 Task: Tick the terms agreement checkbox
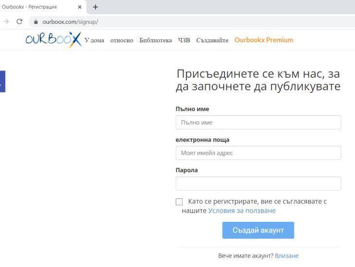click(179, 202)
